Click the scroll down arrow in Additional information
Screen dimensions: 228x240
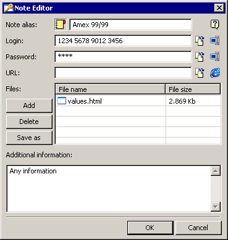click(216, 207)
